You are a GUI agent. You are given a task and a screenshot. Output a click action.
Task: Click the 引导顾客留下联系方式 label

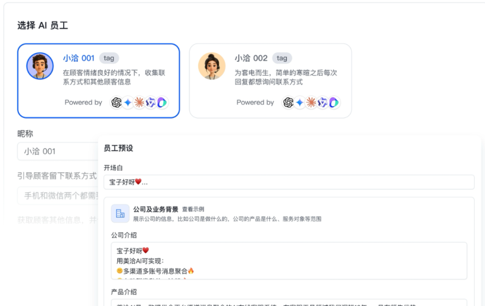[57, 176]
